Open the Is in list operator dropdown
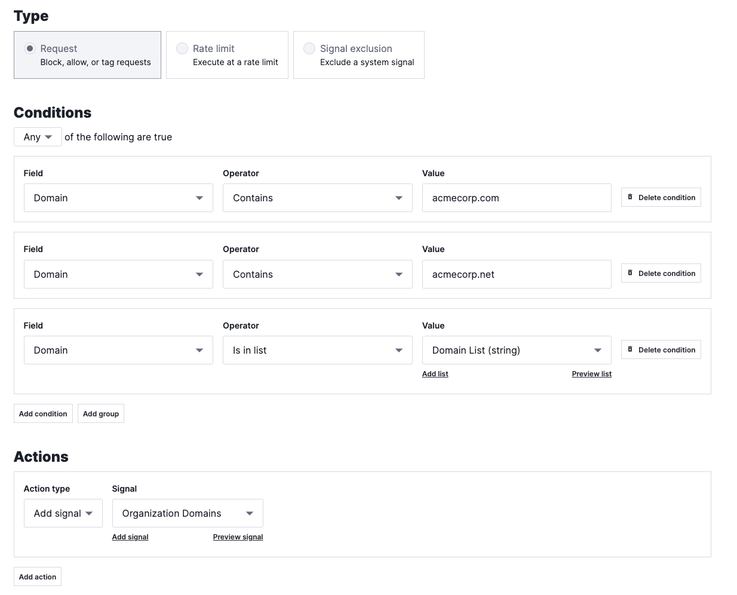This screenshot has height=595, width=737. (317, 350)
